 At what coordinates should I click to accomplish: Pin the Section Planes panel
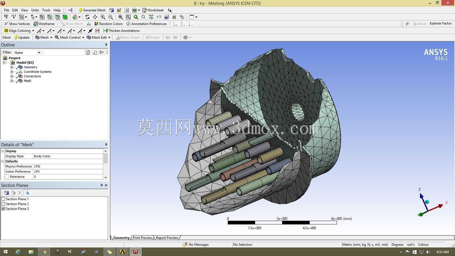click(102, 185)
